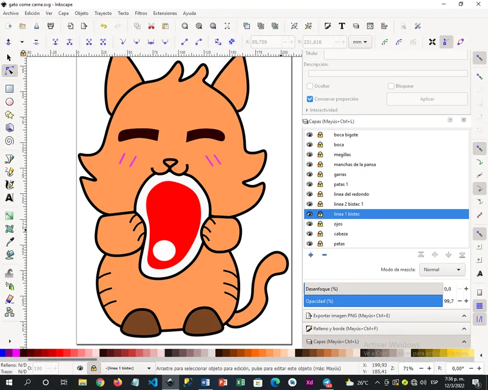Expand the Interactividad section
This screenshot has height=390, width=488.
point(322,110)
